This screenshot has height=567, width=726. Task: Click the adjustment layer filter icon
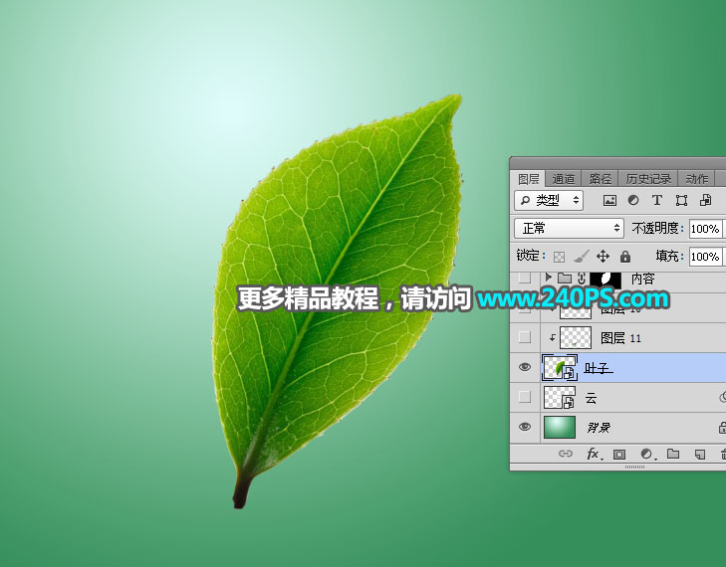633,200
